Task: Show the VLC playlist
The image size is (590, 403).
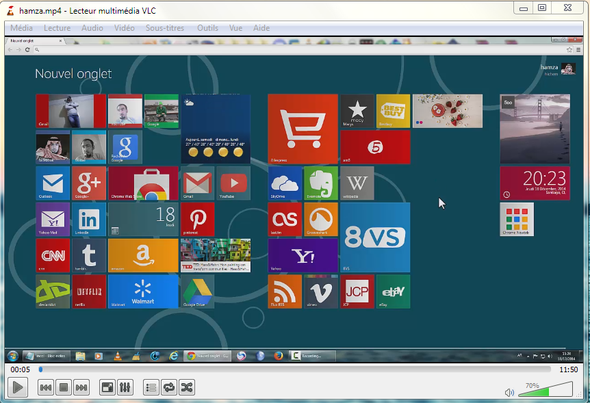Action: click(x=151, y=387)
